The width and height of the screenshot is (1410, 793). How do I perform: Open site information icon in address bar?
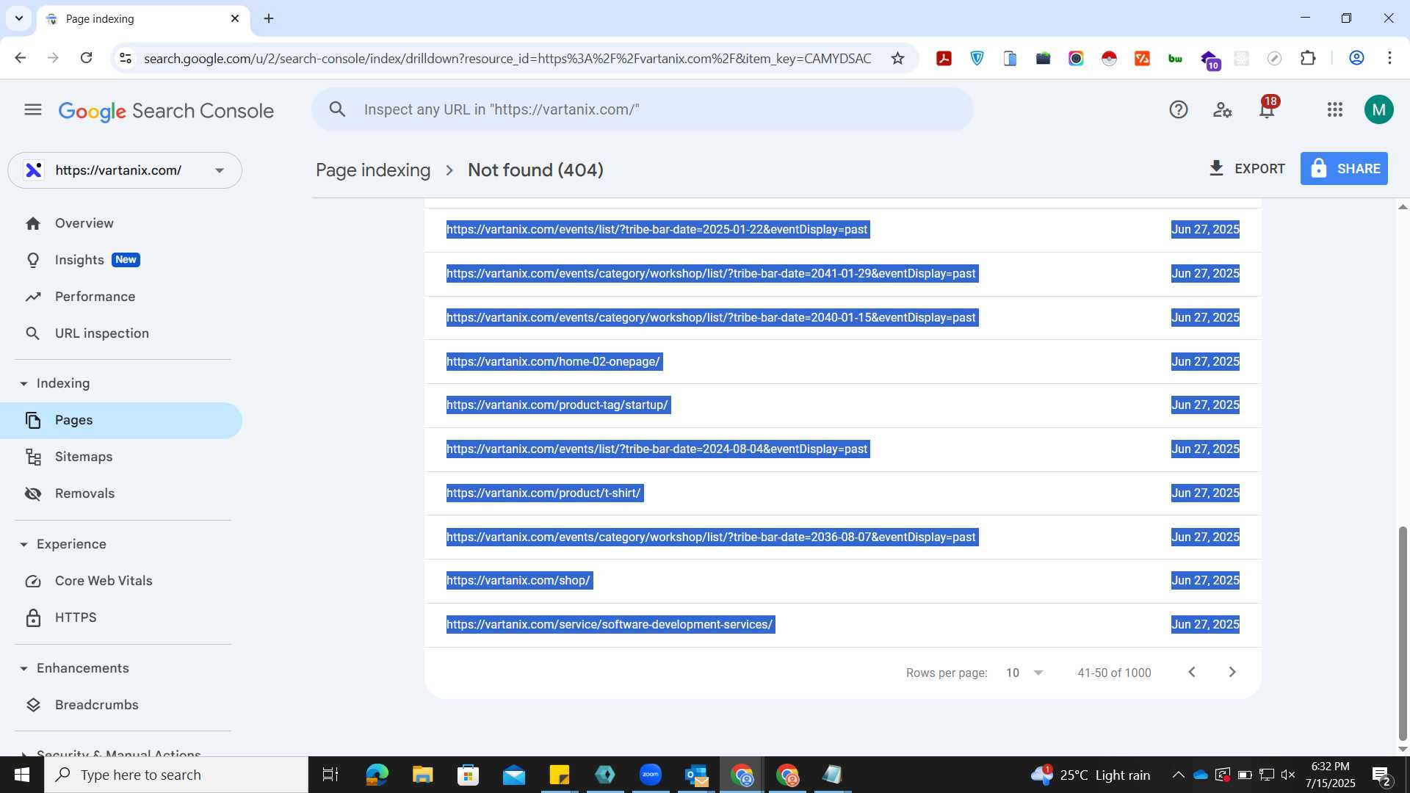[x=126, y=59]
